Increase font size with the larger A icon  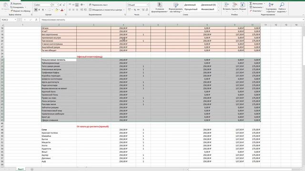61,5
